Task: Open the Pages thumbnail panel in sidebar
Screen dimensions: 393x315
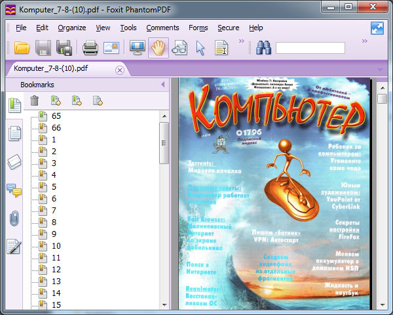Action: point(14,134)
